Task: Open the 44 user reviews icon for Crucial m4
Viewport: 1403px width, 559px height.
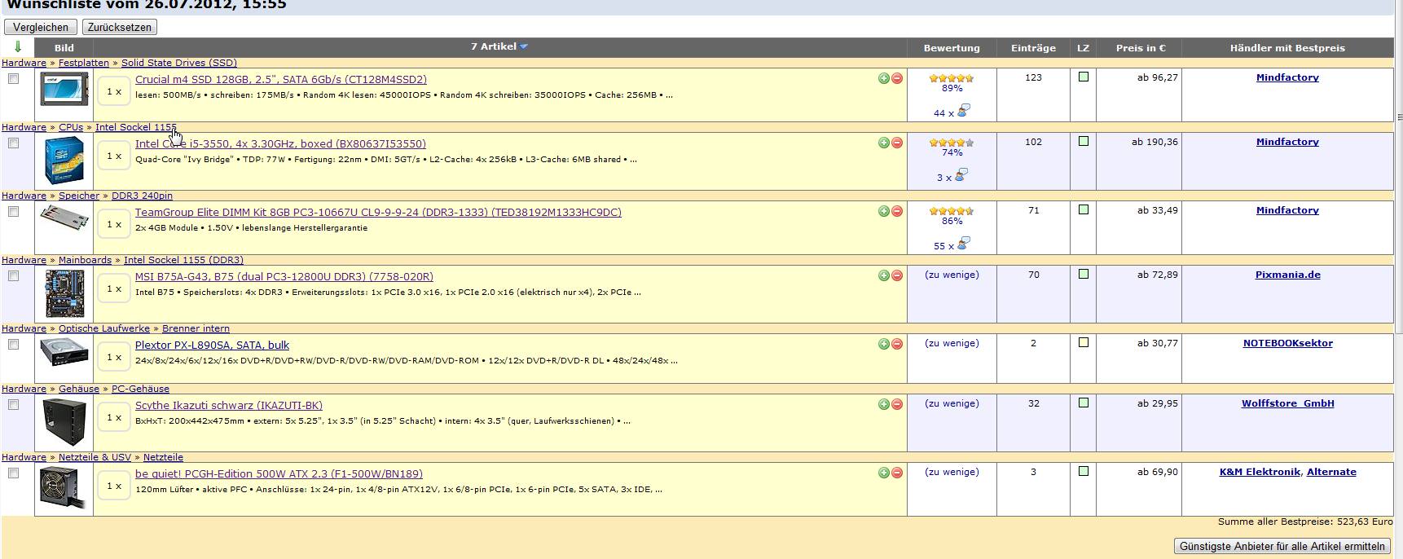Action: coord(964,110)
